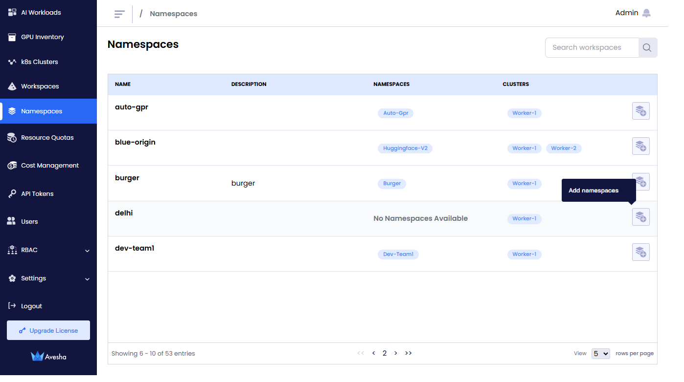Select the Users label
Viewport: 684px width, 382px height.
click(x=29, y=222)
